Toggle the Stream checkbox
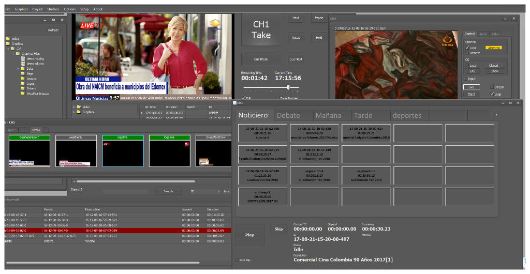 pos(492,87)
